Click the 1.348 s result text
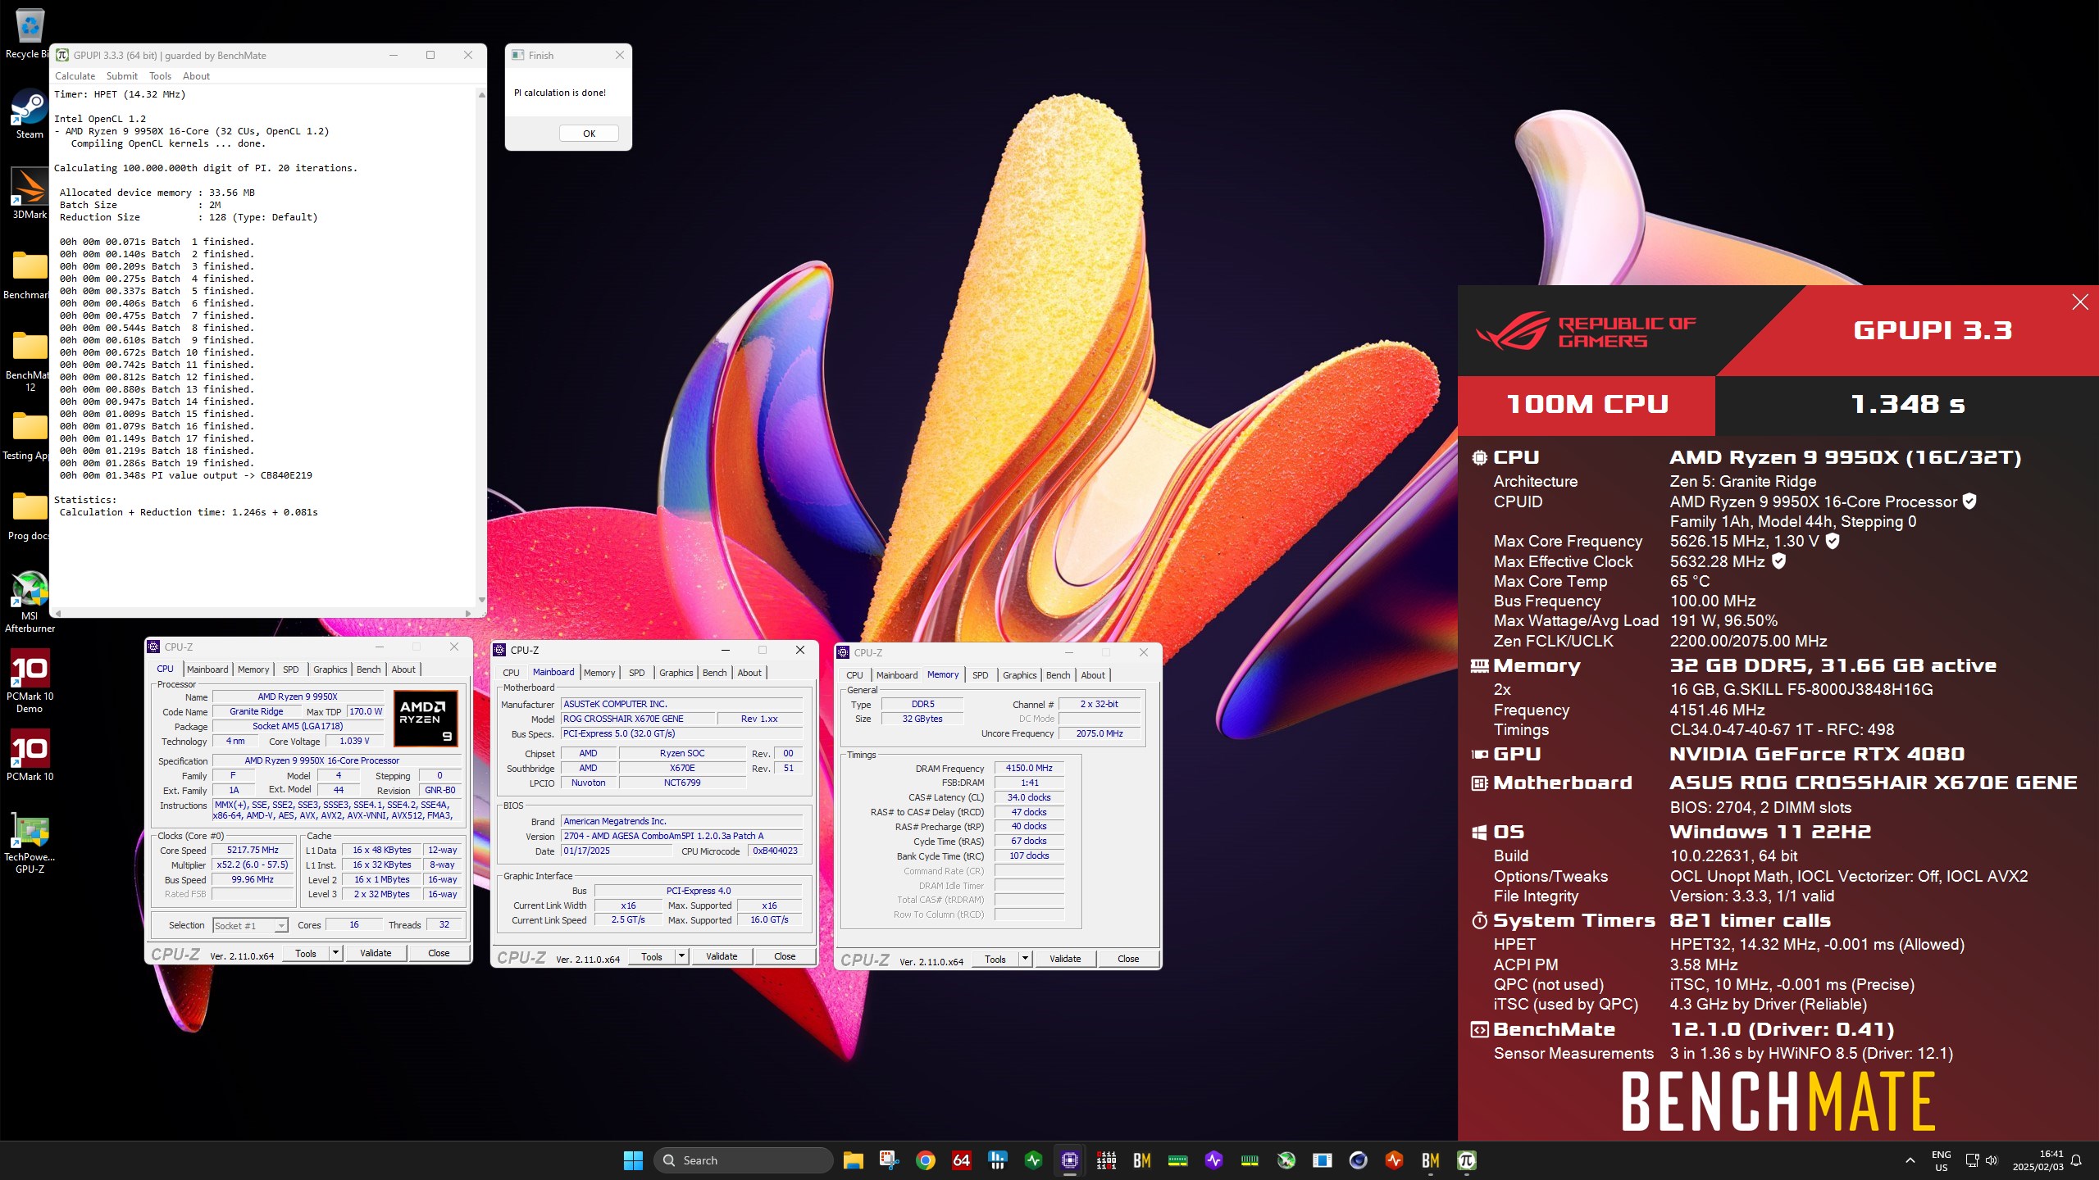 click(1908, 404)
